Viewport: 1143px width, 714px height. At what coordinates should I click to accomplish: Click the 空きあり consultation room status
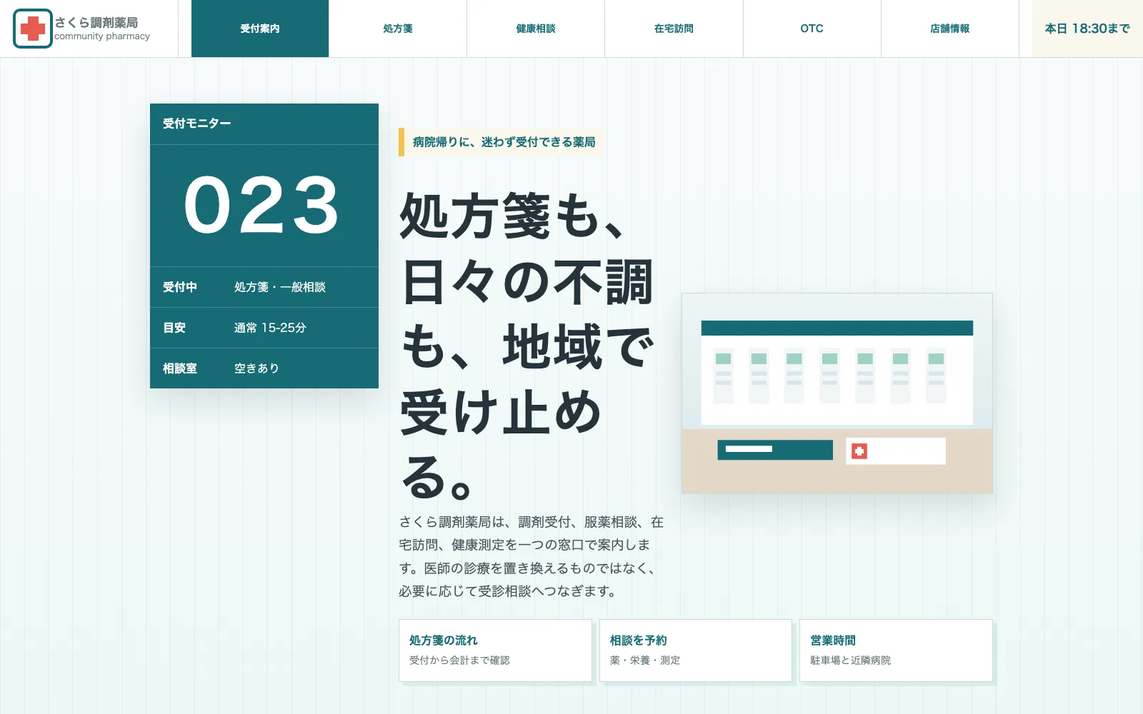coord(256,368)
